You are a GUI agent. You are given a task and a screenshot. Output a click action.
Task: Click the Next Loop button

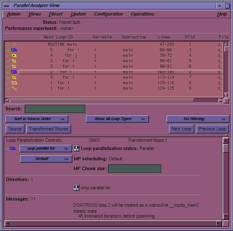181,129
